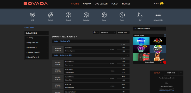This screenshot has height=93, width=191.
Task: Open All Boxing in sidebar
Action: point(37,38)
